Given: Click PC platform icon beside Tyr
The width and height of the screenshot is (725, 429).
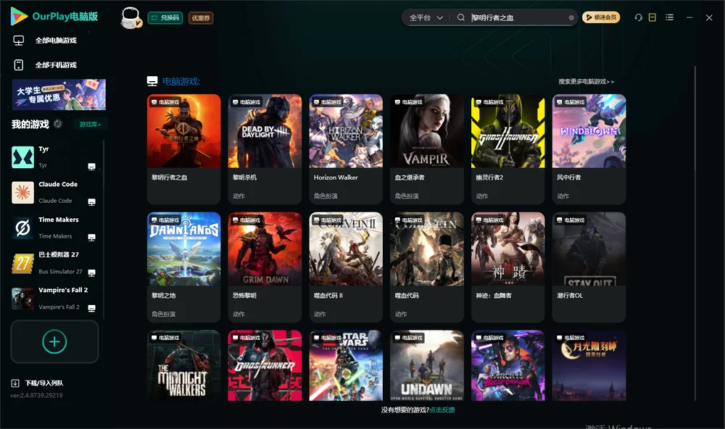Looking at the screenshot, I should coord(91,167).
